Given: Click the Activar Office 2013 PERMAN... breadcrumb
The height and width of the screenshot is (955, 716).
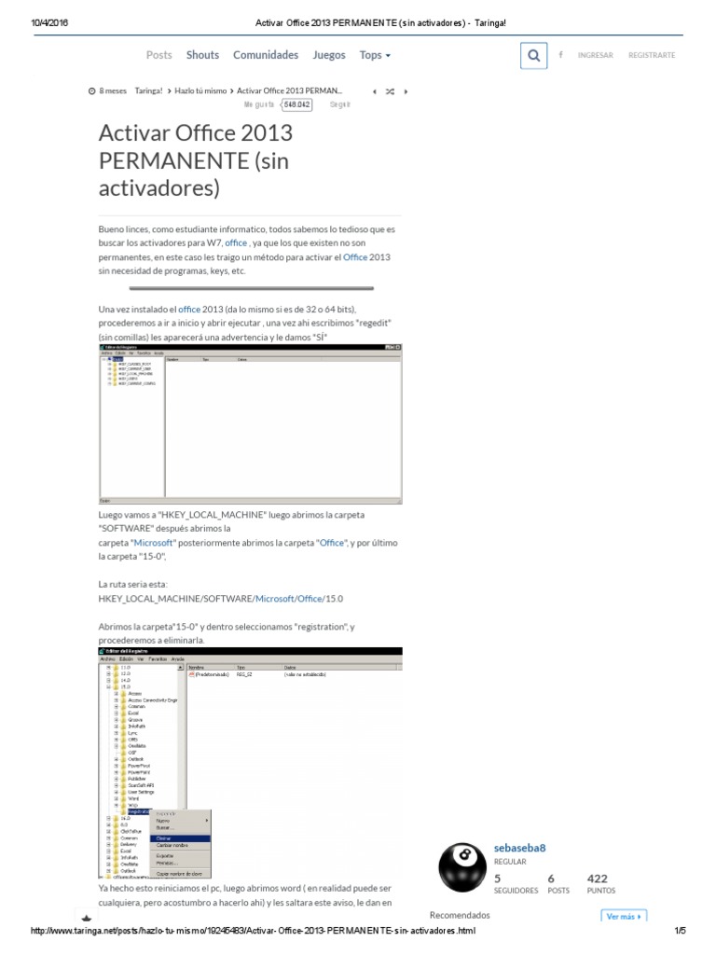Looking at the screenshot, I should pyautogui.click(x=289, y=90).
